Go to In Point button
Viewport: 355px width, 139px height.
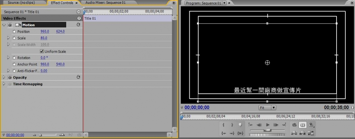(x=224, y=133)
